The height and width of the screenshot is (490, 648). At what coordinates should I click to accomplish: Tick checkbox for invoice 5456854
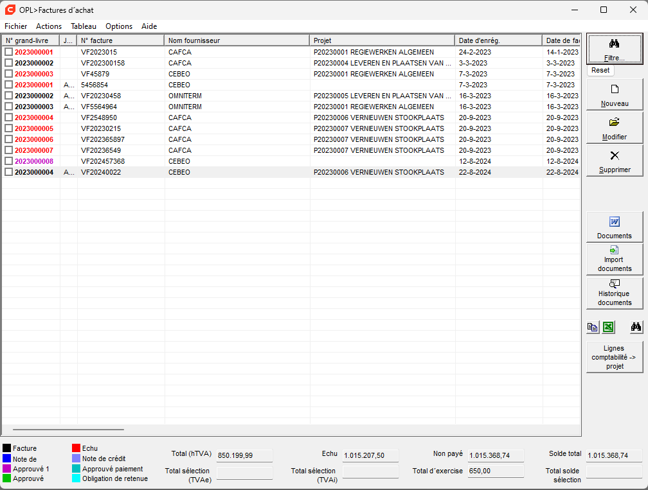[9, 85]
